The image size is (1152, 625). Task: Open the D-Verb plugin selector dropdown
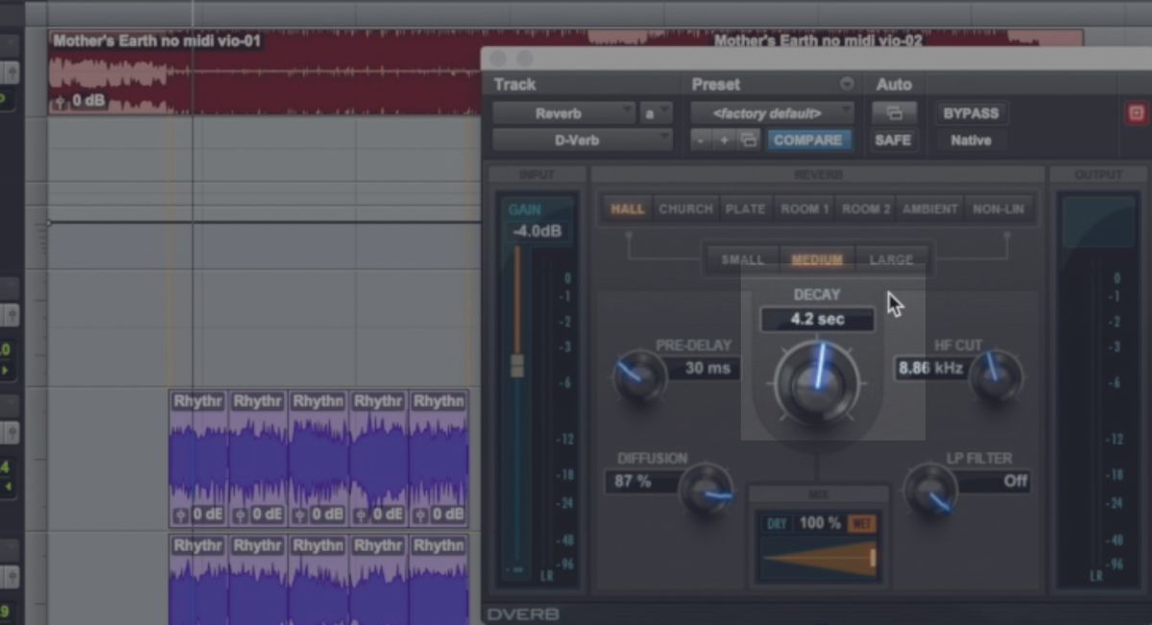pos(581,140)
